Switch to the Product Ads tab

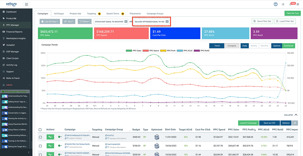coord(75,14)
